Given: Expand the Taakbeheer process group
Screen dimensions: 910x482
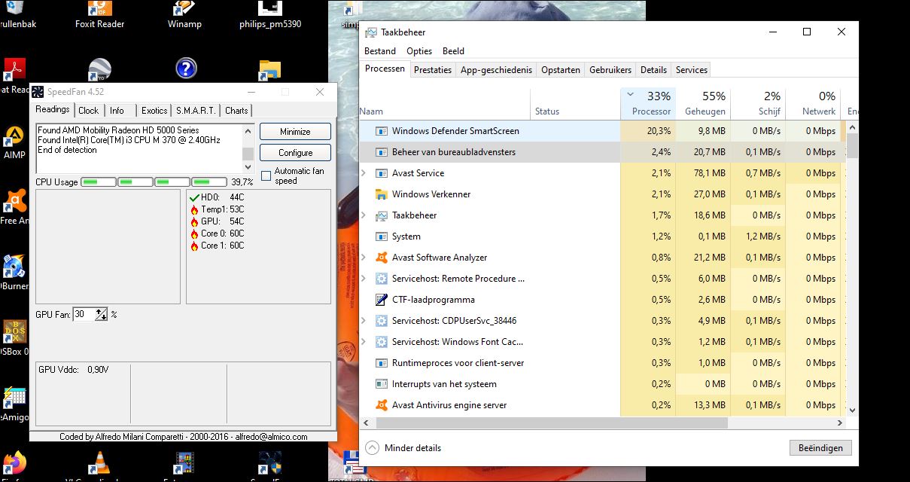Looking at the screenshot, I should point(365,215).
